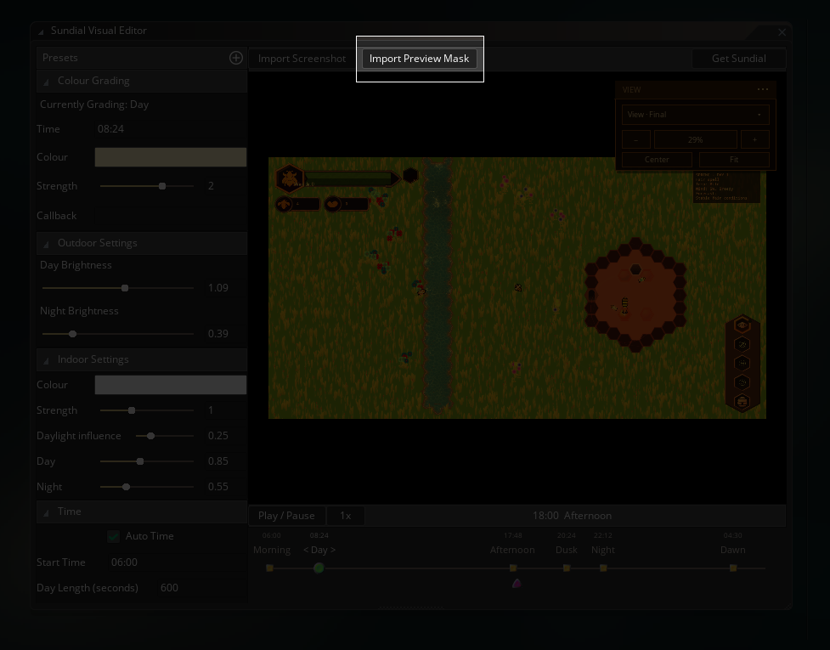
Task: Click the Import Screenshot button
Action: pos(302,59)
